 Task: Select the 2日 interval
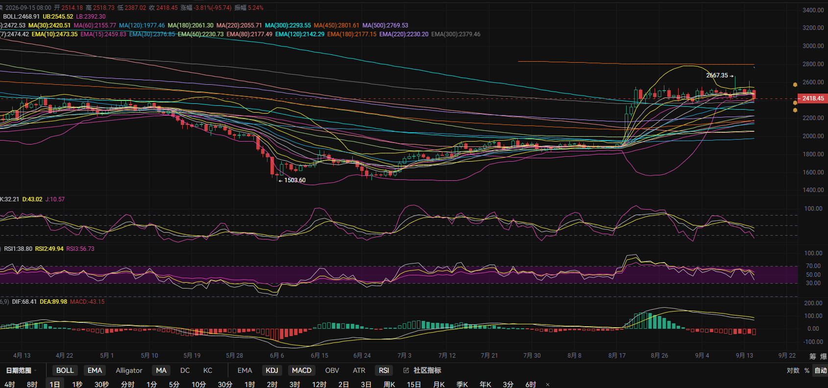pyautogui.click(x=344, y=385)
